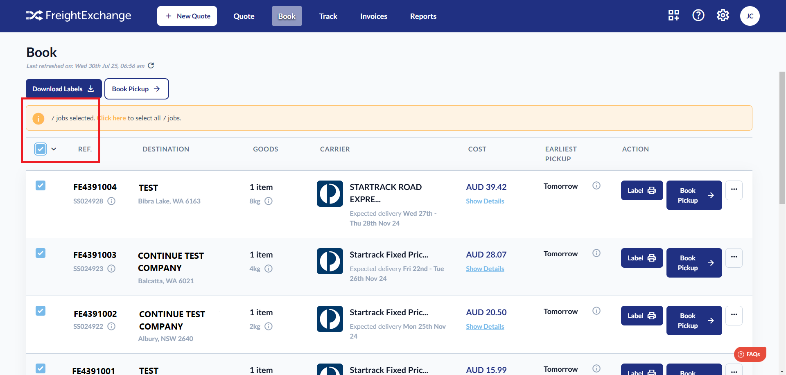
Task: Click the page vertical scrollbar thumb
Action: tap(782, 138)
